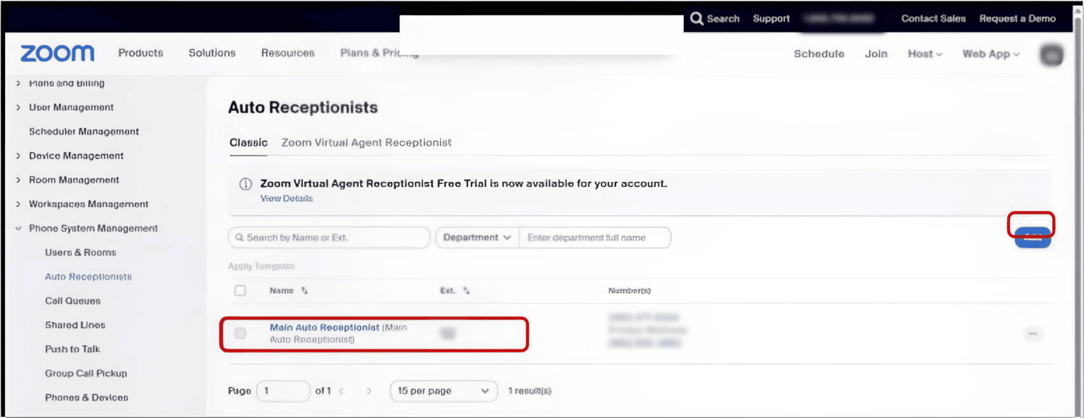The image size is (1084, 418).
Task: Click the Zoom logo
Action: click(57, 53)
